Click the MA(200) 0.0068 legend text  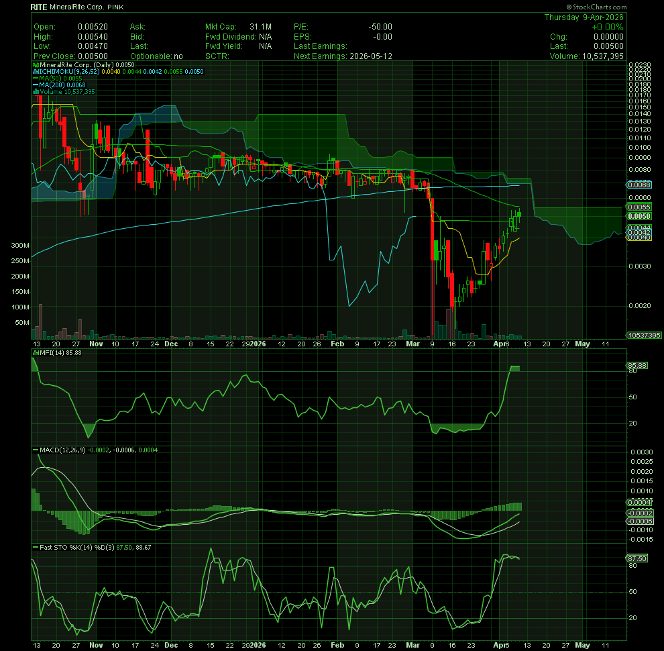(x=62, y=85)
